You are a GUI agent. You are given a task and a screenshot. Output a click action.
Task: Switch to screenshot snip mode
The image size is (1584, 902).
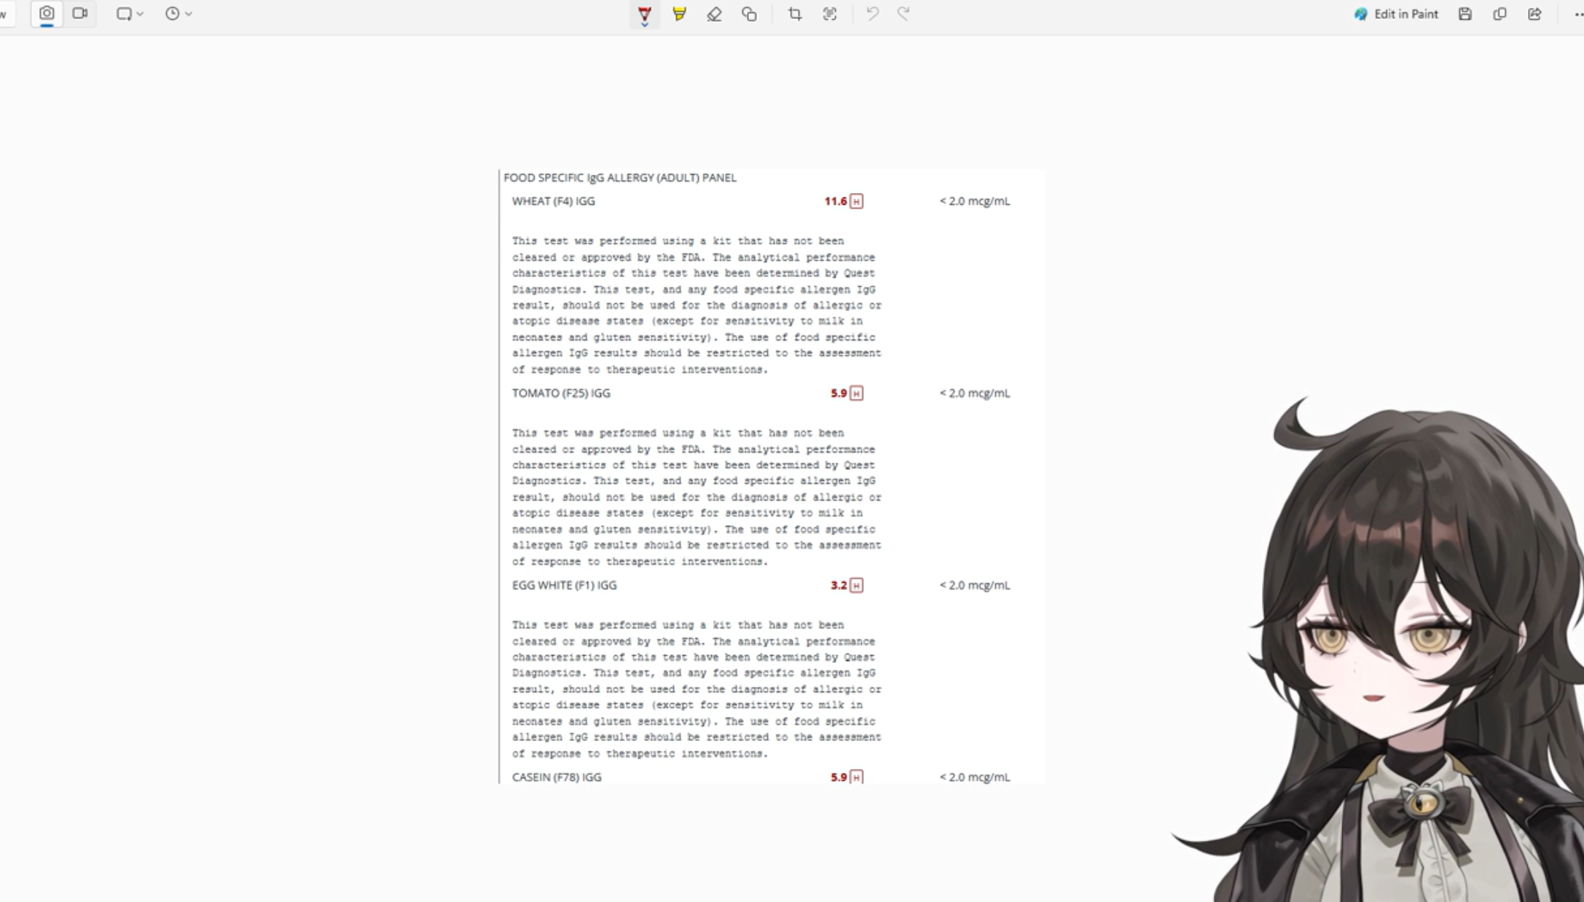pos(47,14)
